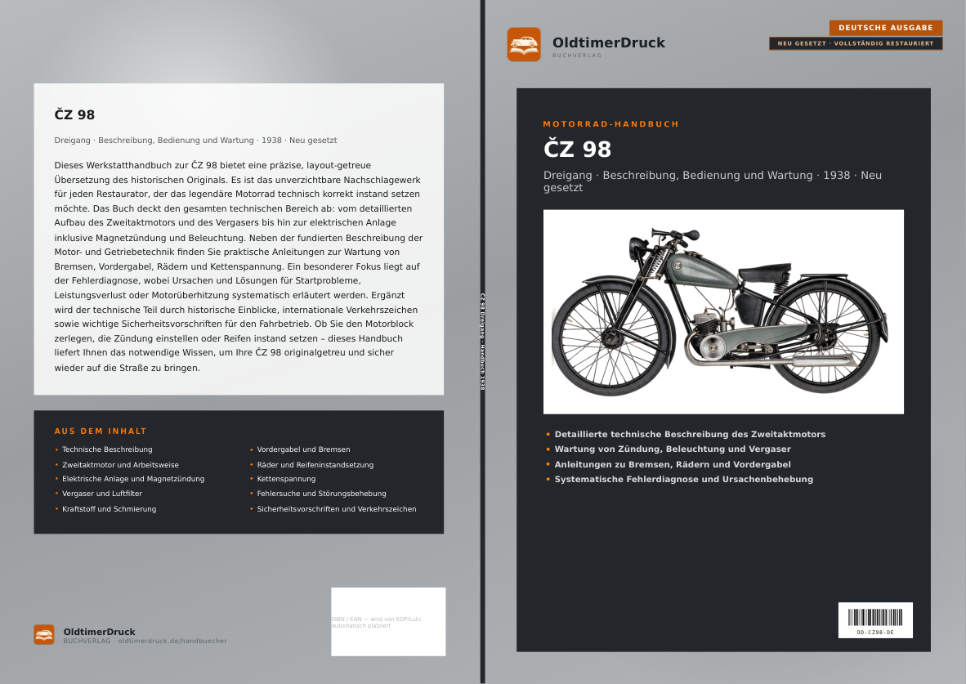Select the Vergaser und Luftfilter list entry
Viewport: 966px width, 684px height.
pos(102,494)
